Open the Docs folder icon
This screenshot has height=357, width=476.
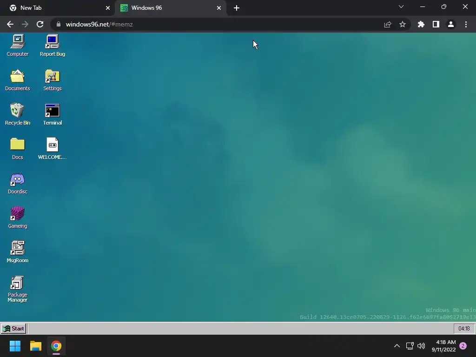[x=18, y=149]
